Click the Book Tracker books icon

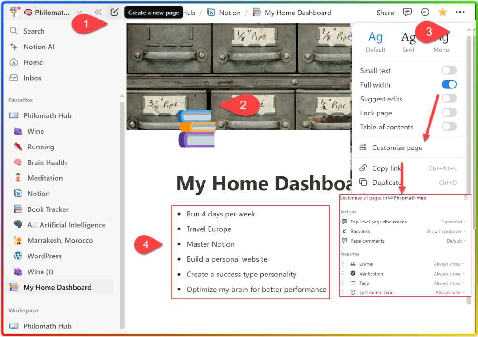click(x=18, y=209)
